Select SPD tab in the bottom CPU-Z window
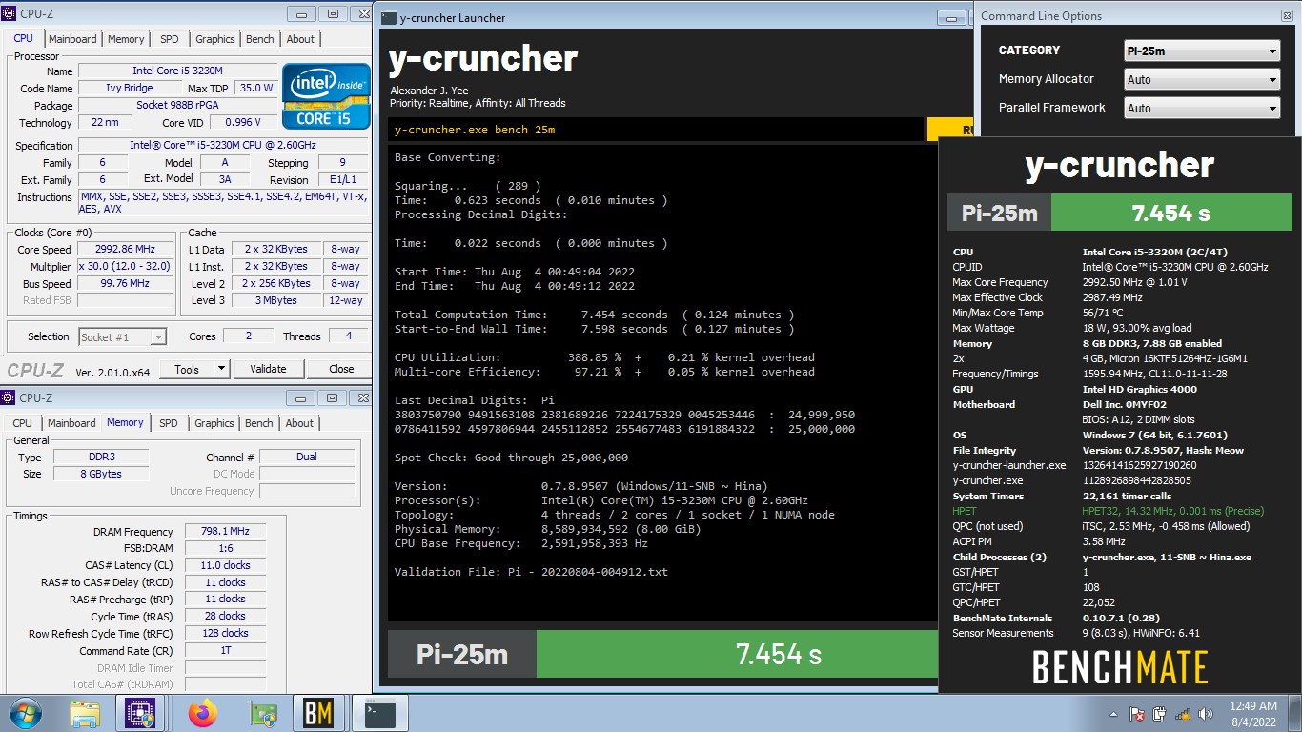 [169, 423]
